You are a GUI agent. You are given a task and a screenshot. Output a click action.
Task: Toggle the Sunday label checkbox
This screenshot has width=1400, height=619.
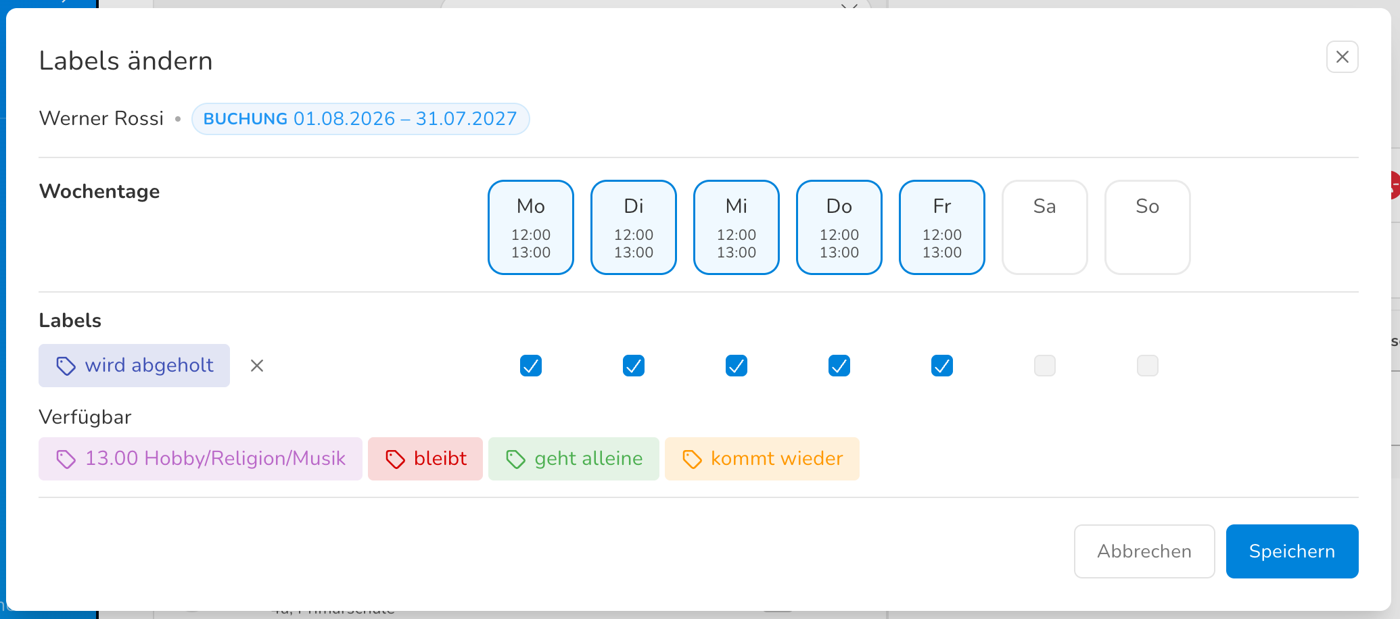click(x=1148, y=366)
